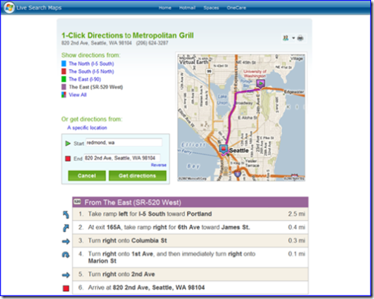Open the Home menu item
Viewport: 374px width, 299px height.
[x=165, y=8]
